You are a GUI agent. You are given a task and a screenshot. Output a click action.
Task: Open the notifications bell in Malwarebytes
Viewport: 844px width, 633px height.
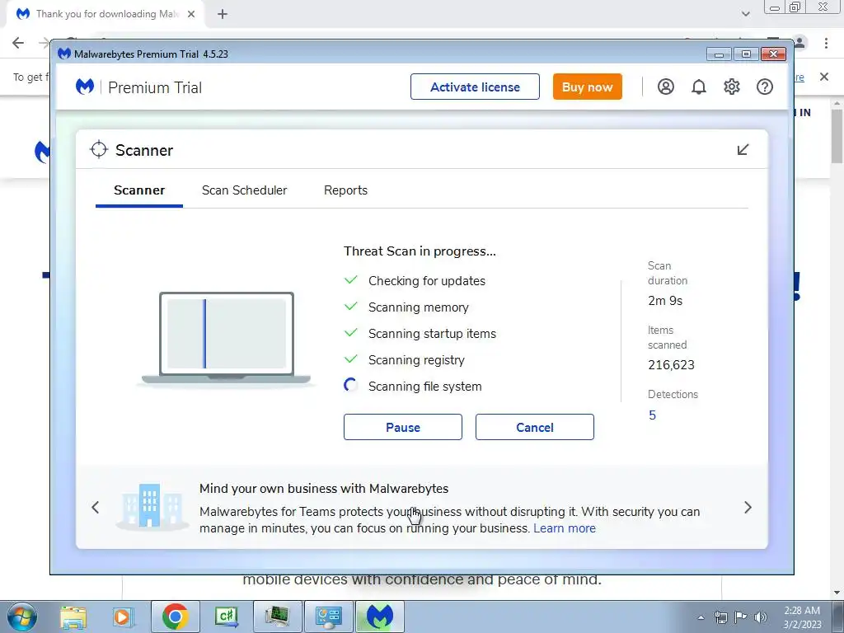(699, 87)
